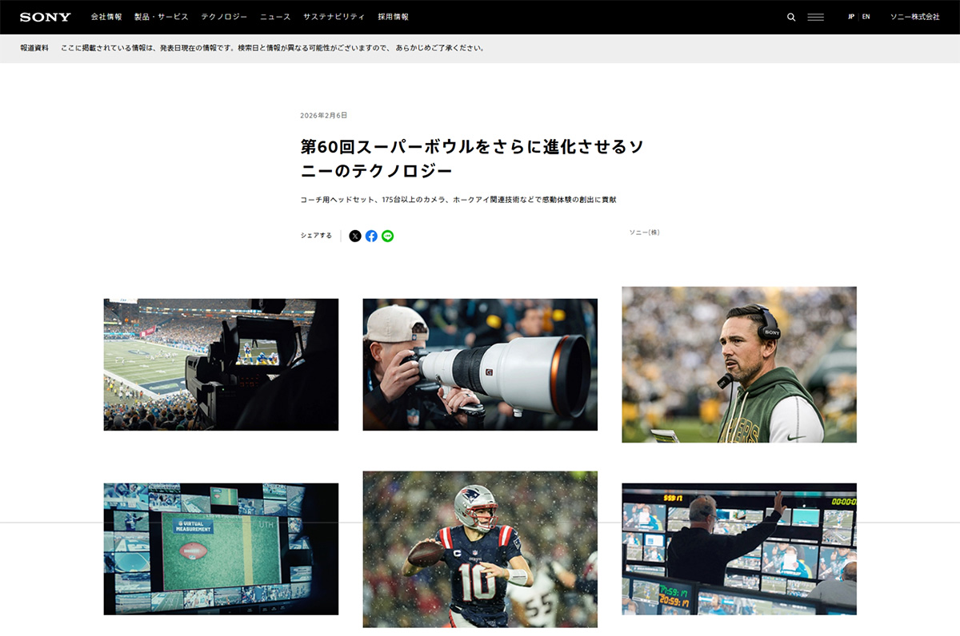This screenshot has height=636, width=960.
Task: Open Virtual Measurement screen image
Action: coord(221,549)
